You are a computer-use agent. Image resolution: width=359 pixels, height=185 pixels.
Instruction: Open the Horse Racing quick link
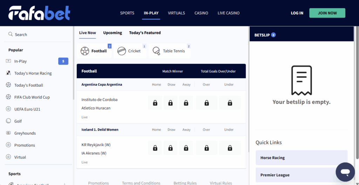302,158
